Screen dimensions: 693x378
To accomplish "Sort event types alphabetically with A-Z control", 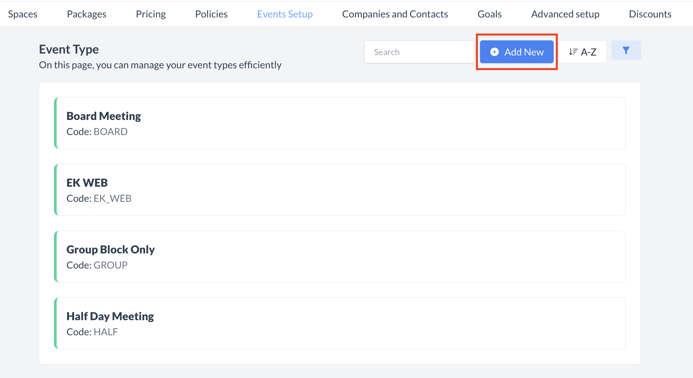I will tap(583, 51).
